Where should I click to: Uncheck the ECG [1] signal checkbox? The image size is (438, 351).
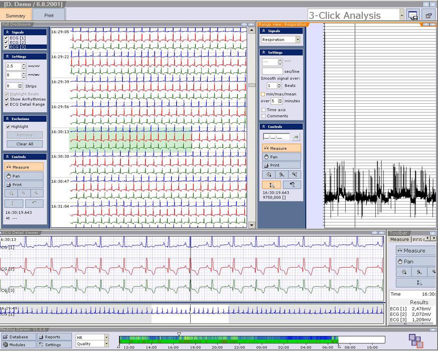click(x=6, y=38)
